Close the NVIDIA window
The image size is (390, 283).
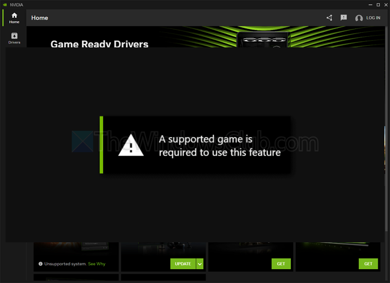point(386,4)
